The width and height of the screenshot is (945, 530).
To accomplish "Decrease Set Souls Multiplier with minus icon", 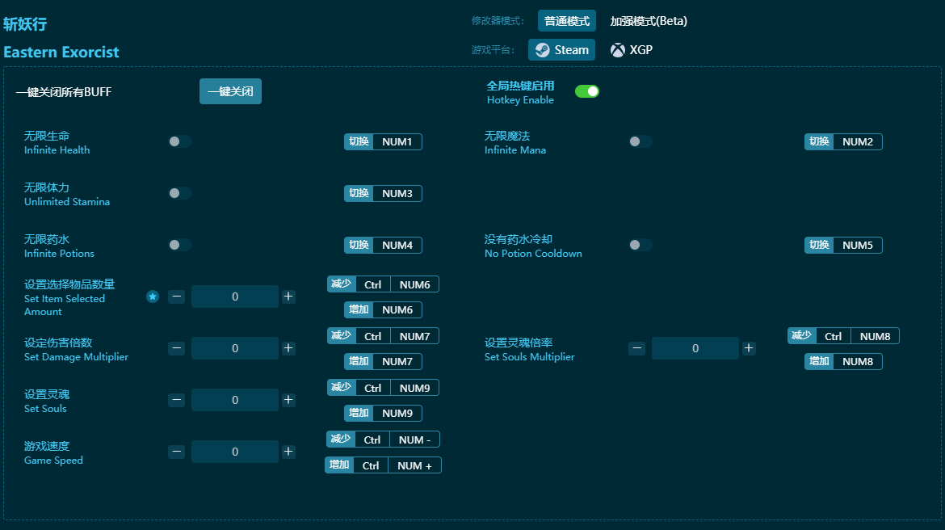I will pos(637,348).
